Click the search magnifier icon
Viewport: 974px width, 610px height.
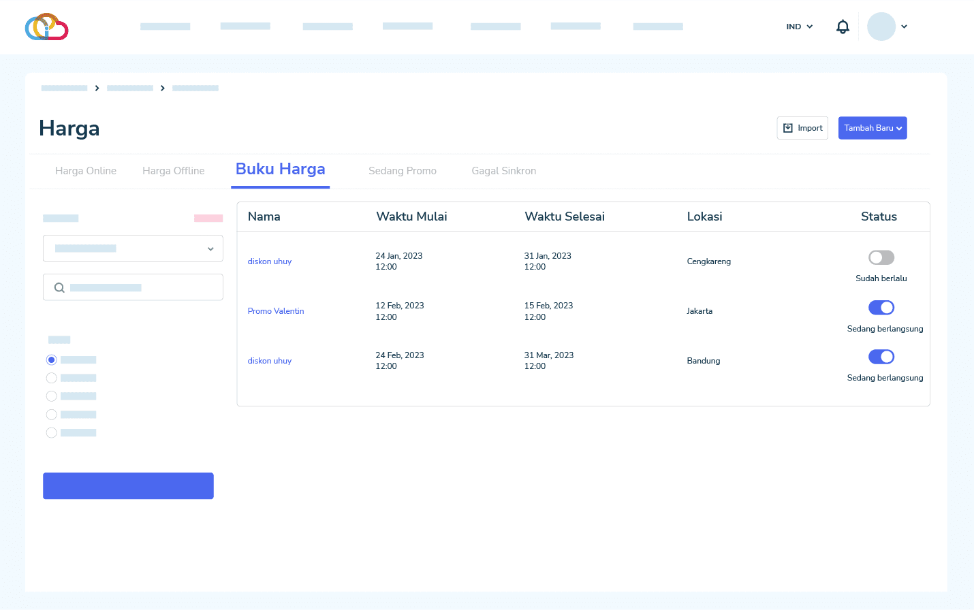59,288
